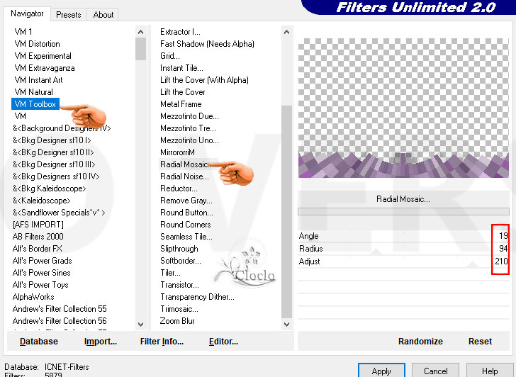Select &<Bkg Kaleidoscope> category
516x377 pixels.
click(x=50, y=188)
